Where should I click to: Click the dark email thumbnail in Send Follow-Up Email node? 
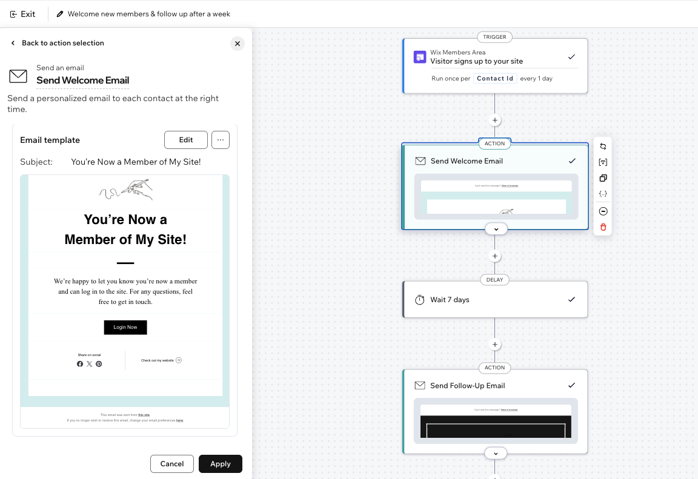496,421
